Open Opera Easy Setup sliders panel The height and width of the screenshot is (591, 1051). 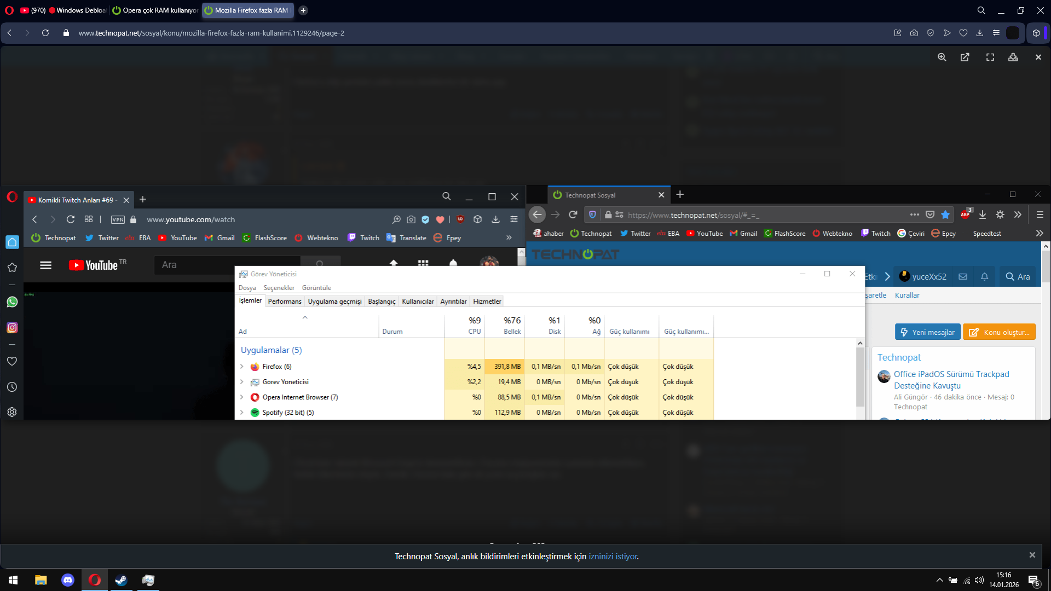(996, 33)
